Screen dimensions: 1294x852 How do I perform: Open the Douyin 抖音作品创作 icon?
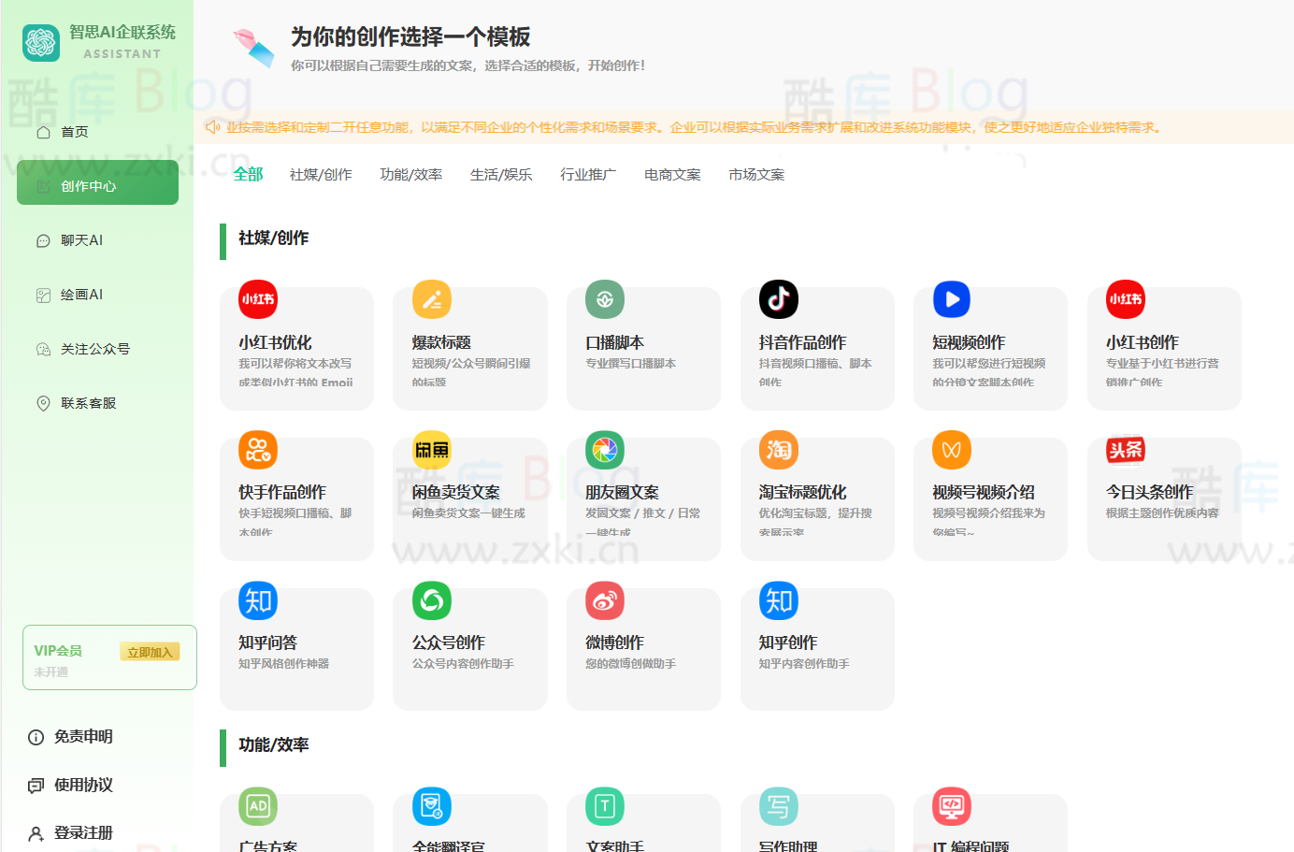778,299
